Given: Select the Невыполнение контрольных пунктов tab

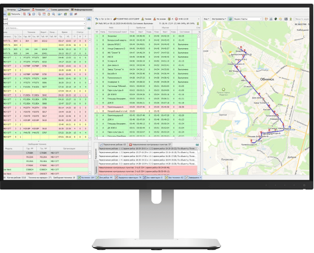Looking at the screenshot, I should [150, 145].
